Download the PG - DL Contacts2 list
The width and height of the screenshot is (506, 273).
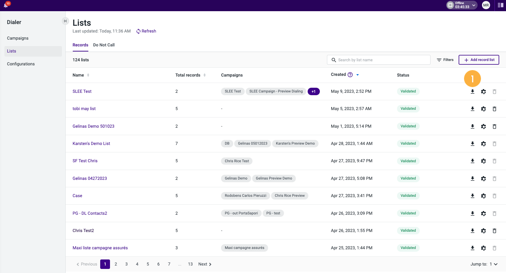(x=472, y=213)
